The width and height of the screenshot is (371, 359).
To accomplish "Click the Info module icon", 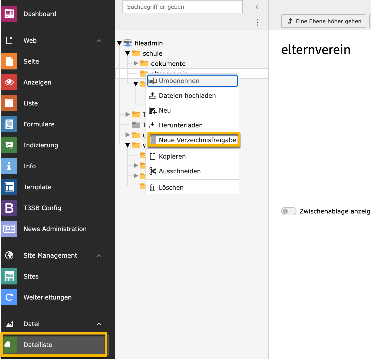I will tap(9, 166).
